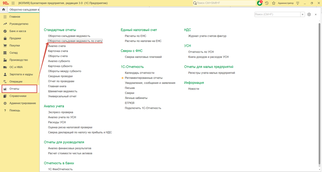Open the 1C main menu hamburger icon

13,3
